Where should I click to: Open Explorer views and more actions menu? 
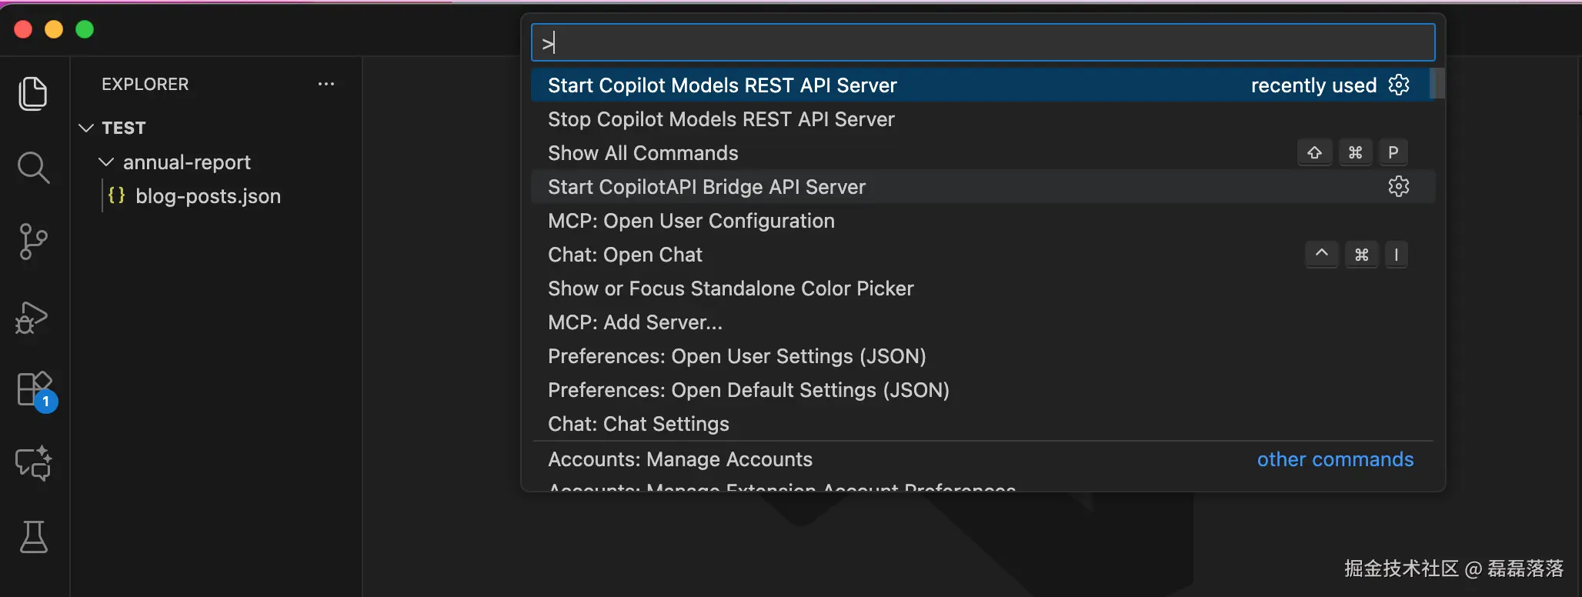click(x=326, y=84)
